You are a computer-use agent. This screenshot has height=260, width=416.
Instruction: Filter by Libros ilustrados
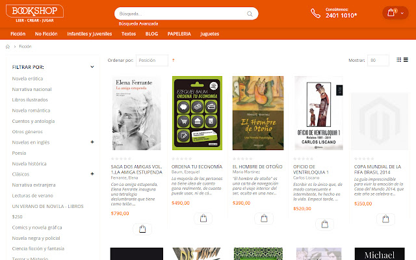[30, 99]
